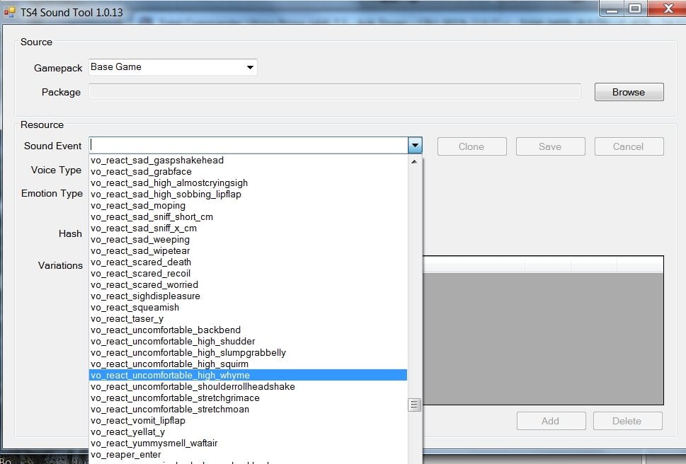Viewport: 686px width, 464px height.
Task: Select vo_react_uncomfortable_high_shudder
Action: click(248, 342)
